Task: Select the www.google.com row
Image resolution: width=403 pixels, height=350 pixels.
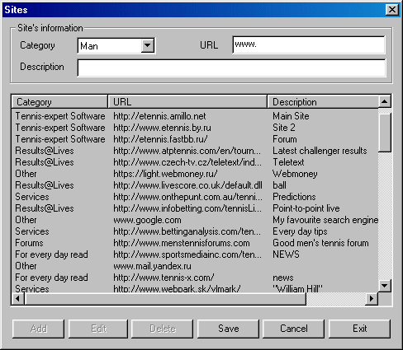Action: [195, 220]
